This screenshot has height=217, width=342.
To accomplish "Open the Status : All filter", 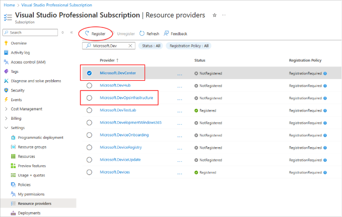I will pyautogui.click(x=150, y=46).
